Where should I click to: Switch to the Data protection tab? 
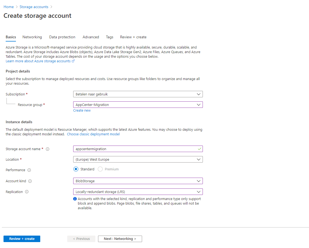coord(62,37)
